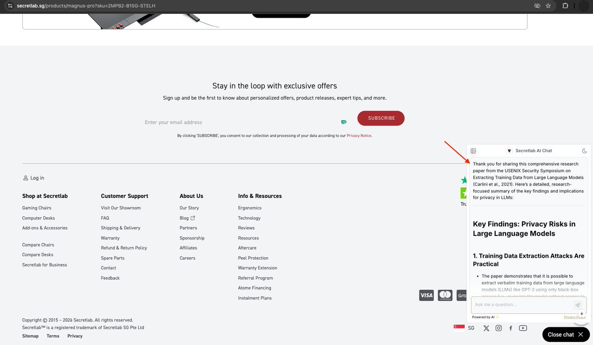Open the browser profile avatar
This screenshot has height=345, width=593.
point(584,5)
